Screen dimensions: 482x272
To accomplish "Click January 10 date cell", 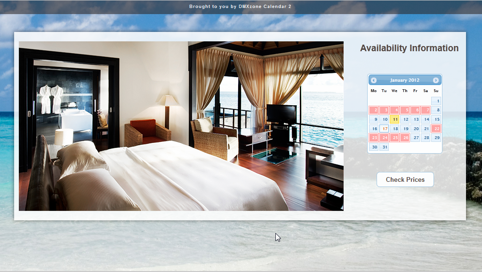I will 384,119.
